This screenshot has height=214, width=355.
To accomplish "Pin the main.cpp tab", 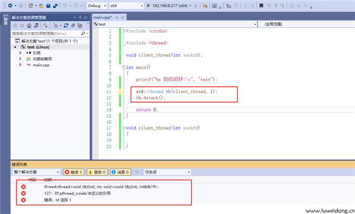I will click(117, 17).
